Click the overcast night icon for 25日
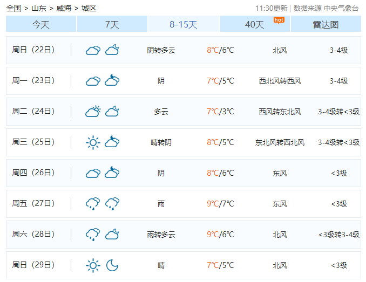Viewport: 366px width, 282px height. 112,142
